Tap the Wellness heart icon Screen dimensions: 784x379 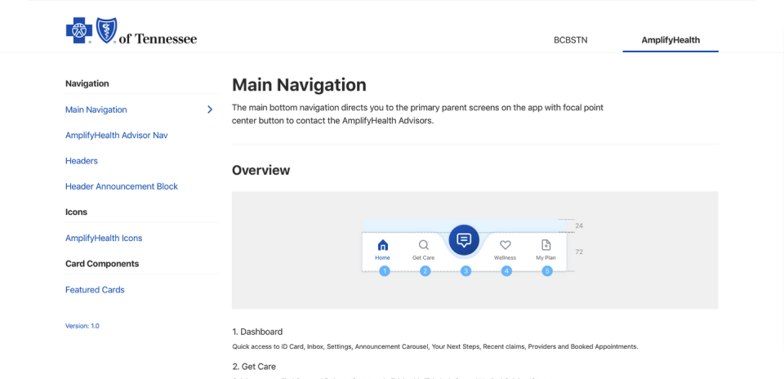(505, 245)
